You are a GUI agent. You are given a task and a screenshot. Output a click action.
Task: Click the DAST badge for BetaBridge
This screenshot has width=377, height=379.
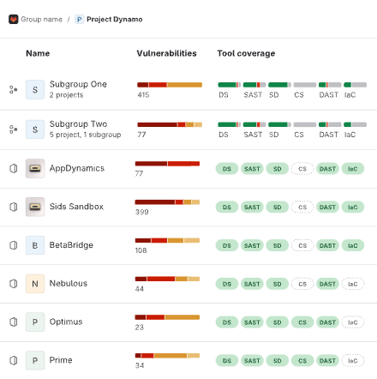pos(327,245)
